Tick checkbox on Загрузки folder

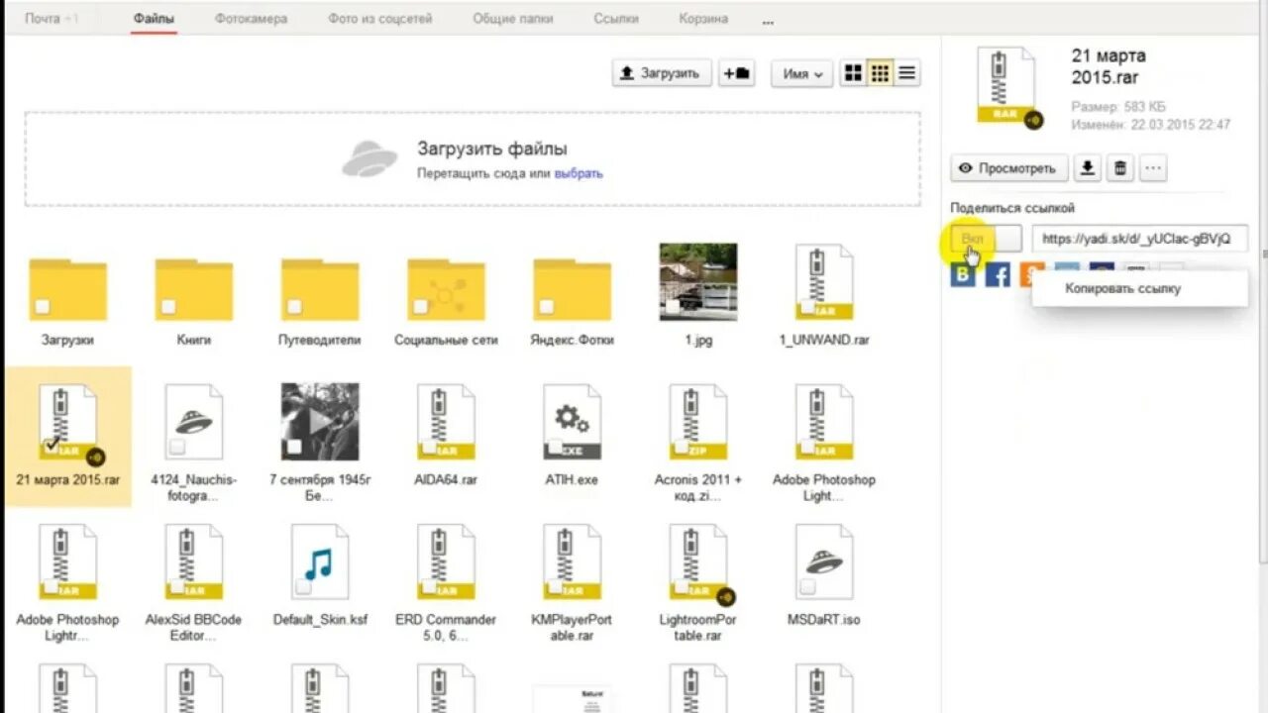click(43, 307)
